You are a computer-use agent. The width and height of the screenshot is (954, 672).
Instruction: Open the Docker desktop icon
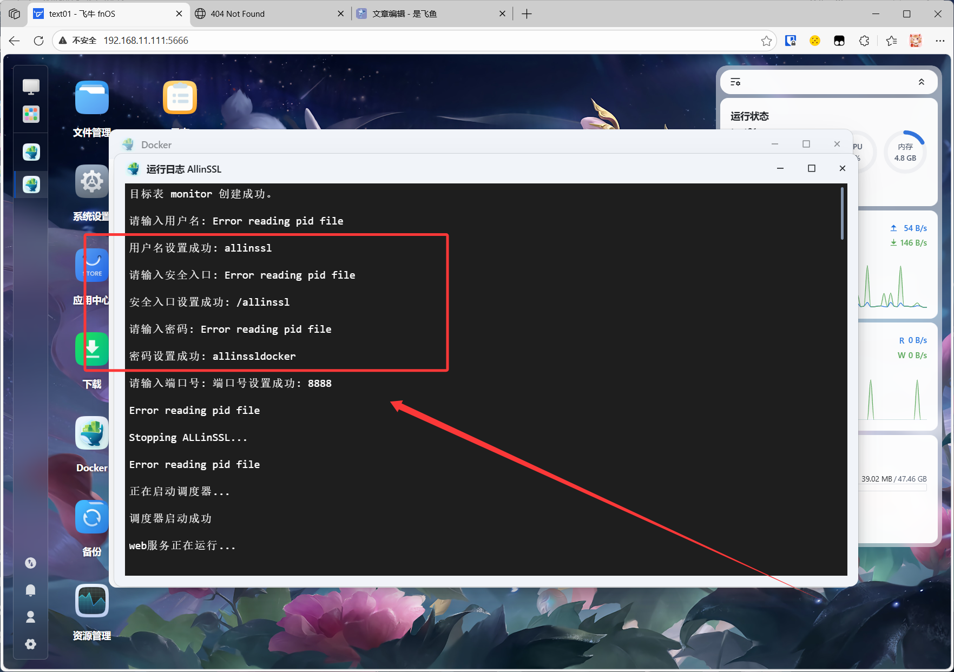click(91, 433)
